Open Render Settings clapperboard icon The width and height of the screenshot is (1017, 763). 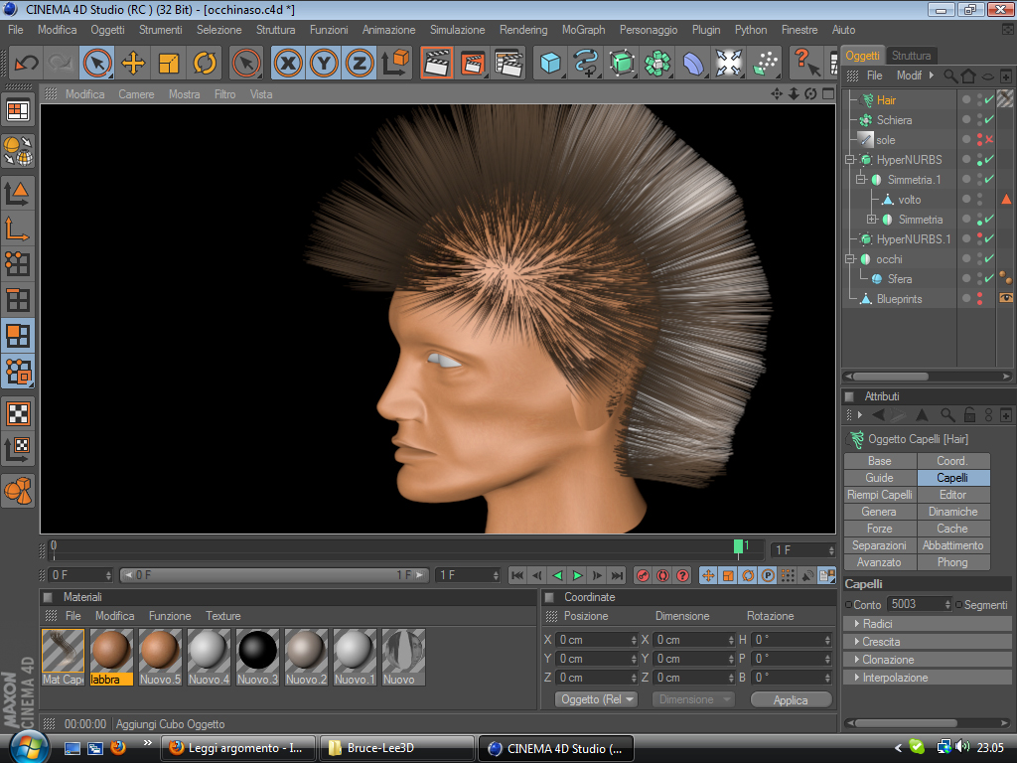(508, 64)
